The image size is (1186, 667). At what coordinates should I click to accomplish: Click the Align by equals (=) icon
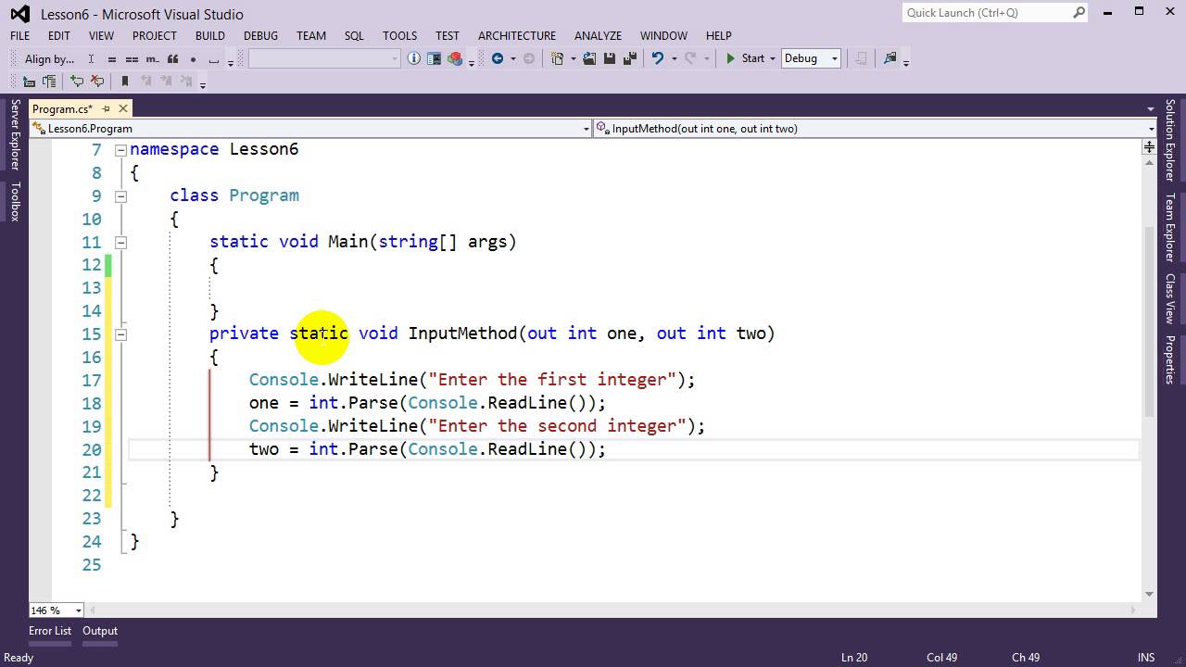coord(111,59)
